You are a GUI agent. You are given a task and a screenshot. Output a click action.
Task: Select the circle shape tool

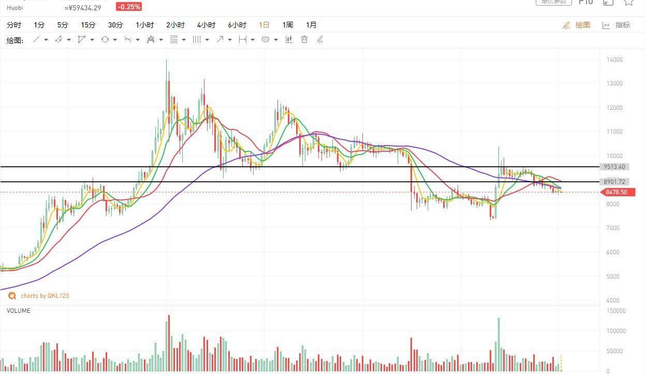click(105, 40)
